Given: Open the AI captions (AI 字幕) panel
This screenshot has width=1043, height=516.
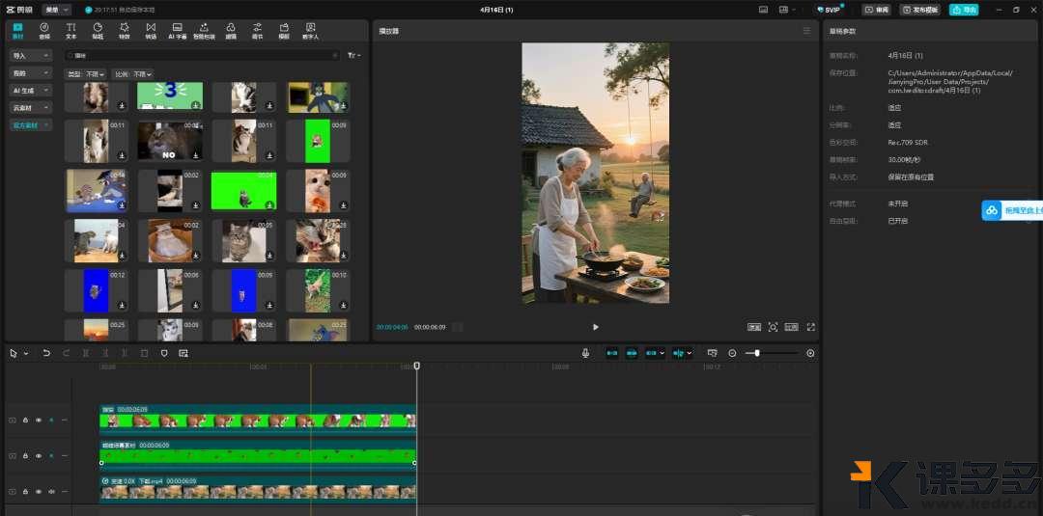Looking at the screenshot, I should 178,30.
